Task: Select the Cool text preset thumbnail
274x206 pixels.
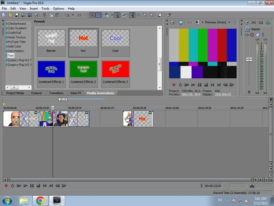Action: pos(116,43)
